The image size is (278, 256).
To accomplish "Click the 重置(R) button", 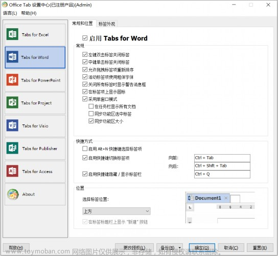I will coord(260,248).
